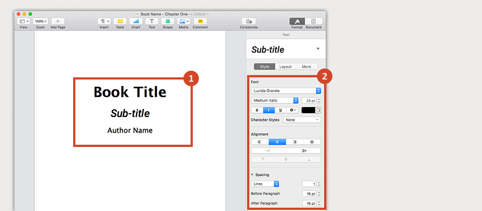
Task: Insert a Shape from the toolbar
Action: click(x=167, y=22)
